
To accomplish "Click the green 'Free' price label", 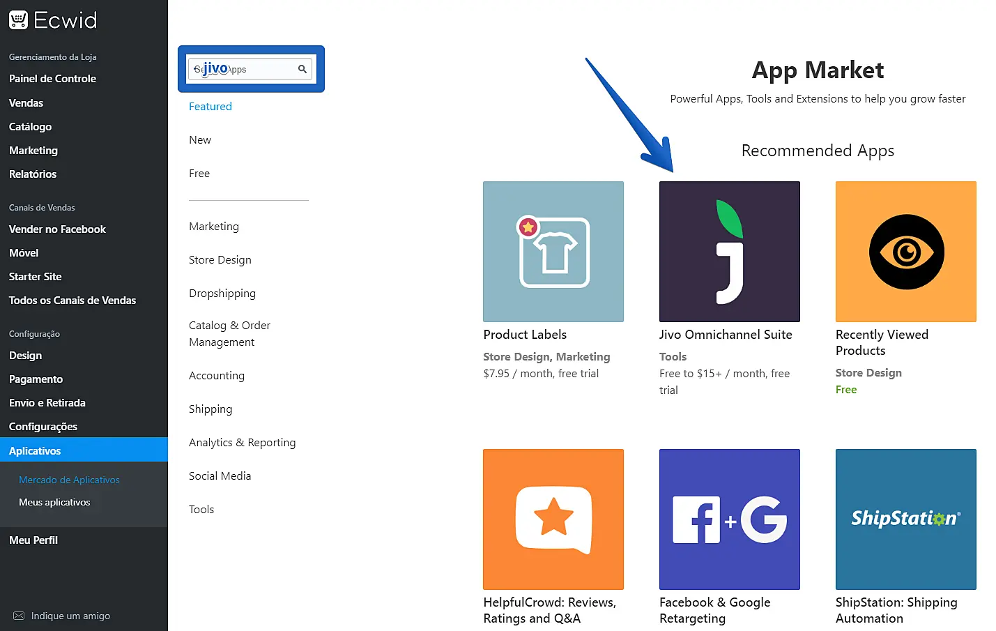I will click(x=846, y=390).
